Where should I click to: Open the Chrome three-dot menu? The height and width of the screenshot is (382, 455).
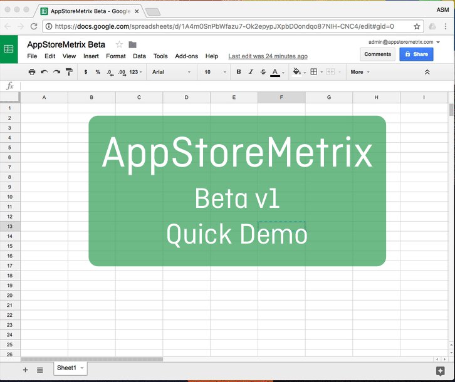(446, 26)
